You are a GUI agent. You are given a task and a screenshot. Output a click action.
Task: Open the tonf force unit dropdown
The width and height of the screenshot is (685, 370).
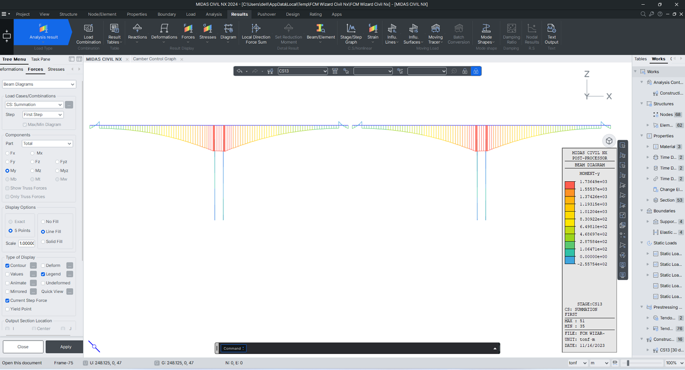point(578,363)
